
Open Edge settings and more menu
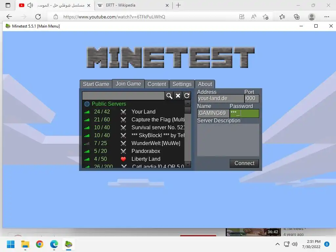(326, 17)
